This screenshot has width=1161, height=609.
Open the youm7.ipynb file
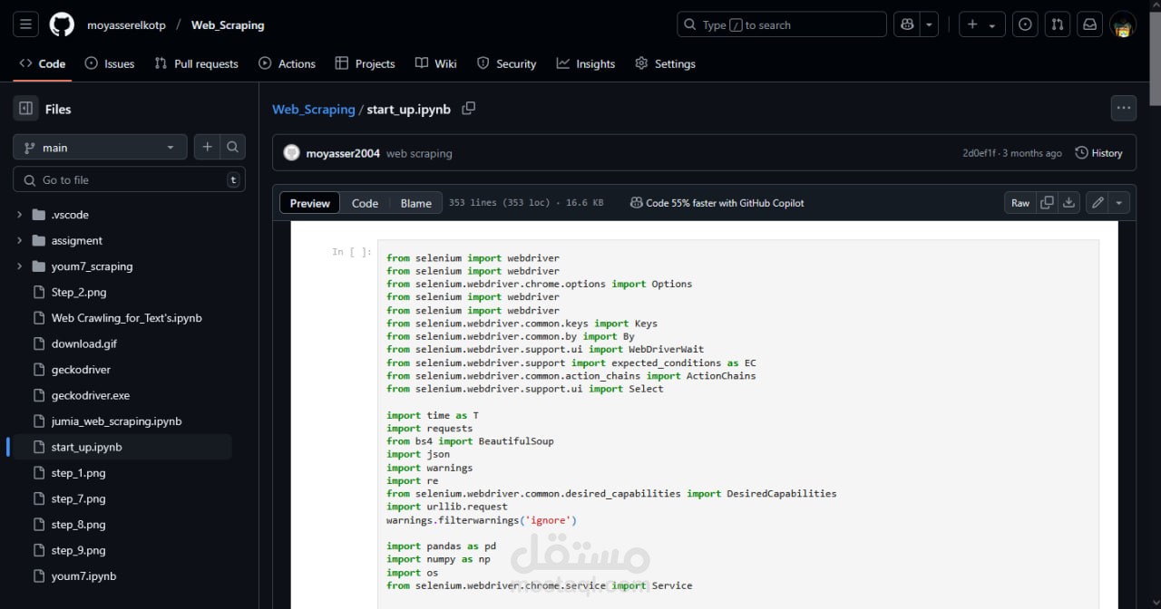pyautogui.click(x=84, y=576)
